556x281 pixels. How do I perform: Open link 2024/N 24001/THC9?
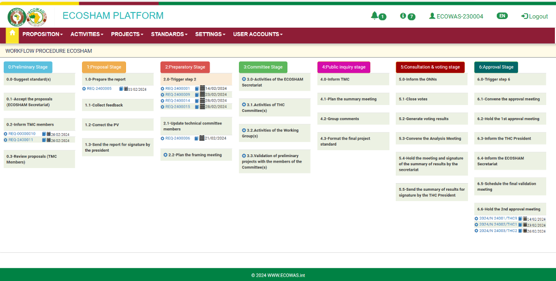[x=498, y=218]
